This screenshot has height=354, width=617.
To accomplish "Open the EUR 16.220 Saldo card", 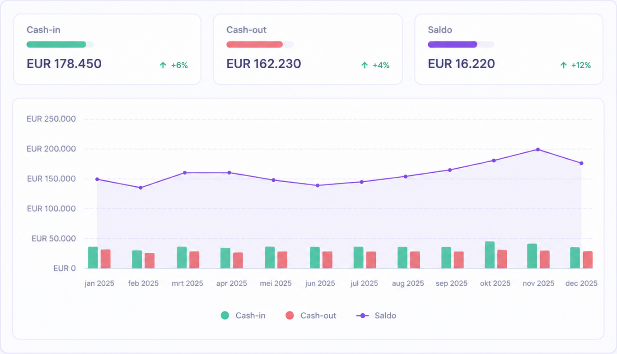I will (509, 49).
